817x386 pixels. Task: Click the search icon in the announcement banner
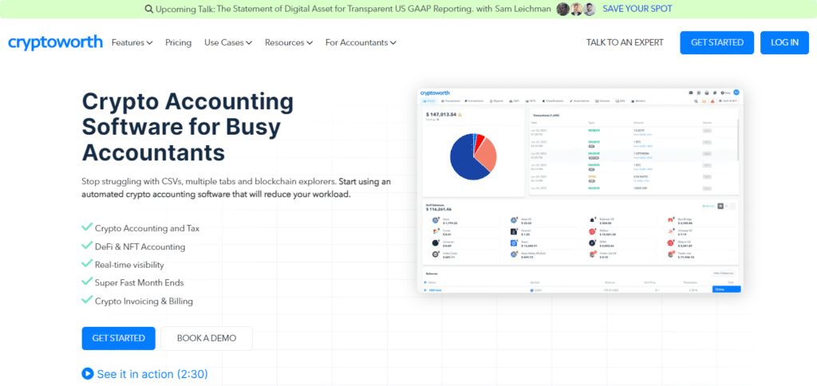149,9
